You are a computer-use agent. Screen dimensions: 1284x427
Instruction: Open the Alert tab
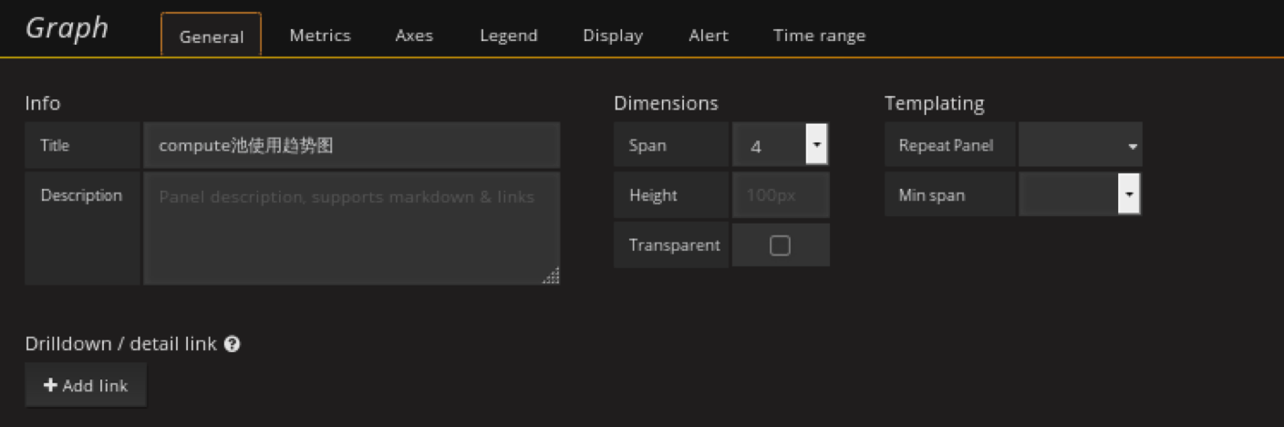point(708,36)
